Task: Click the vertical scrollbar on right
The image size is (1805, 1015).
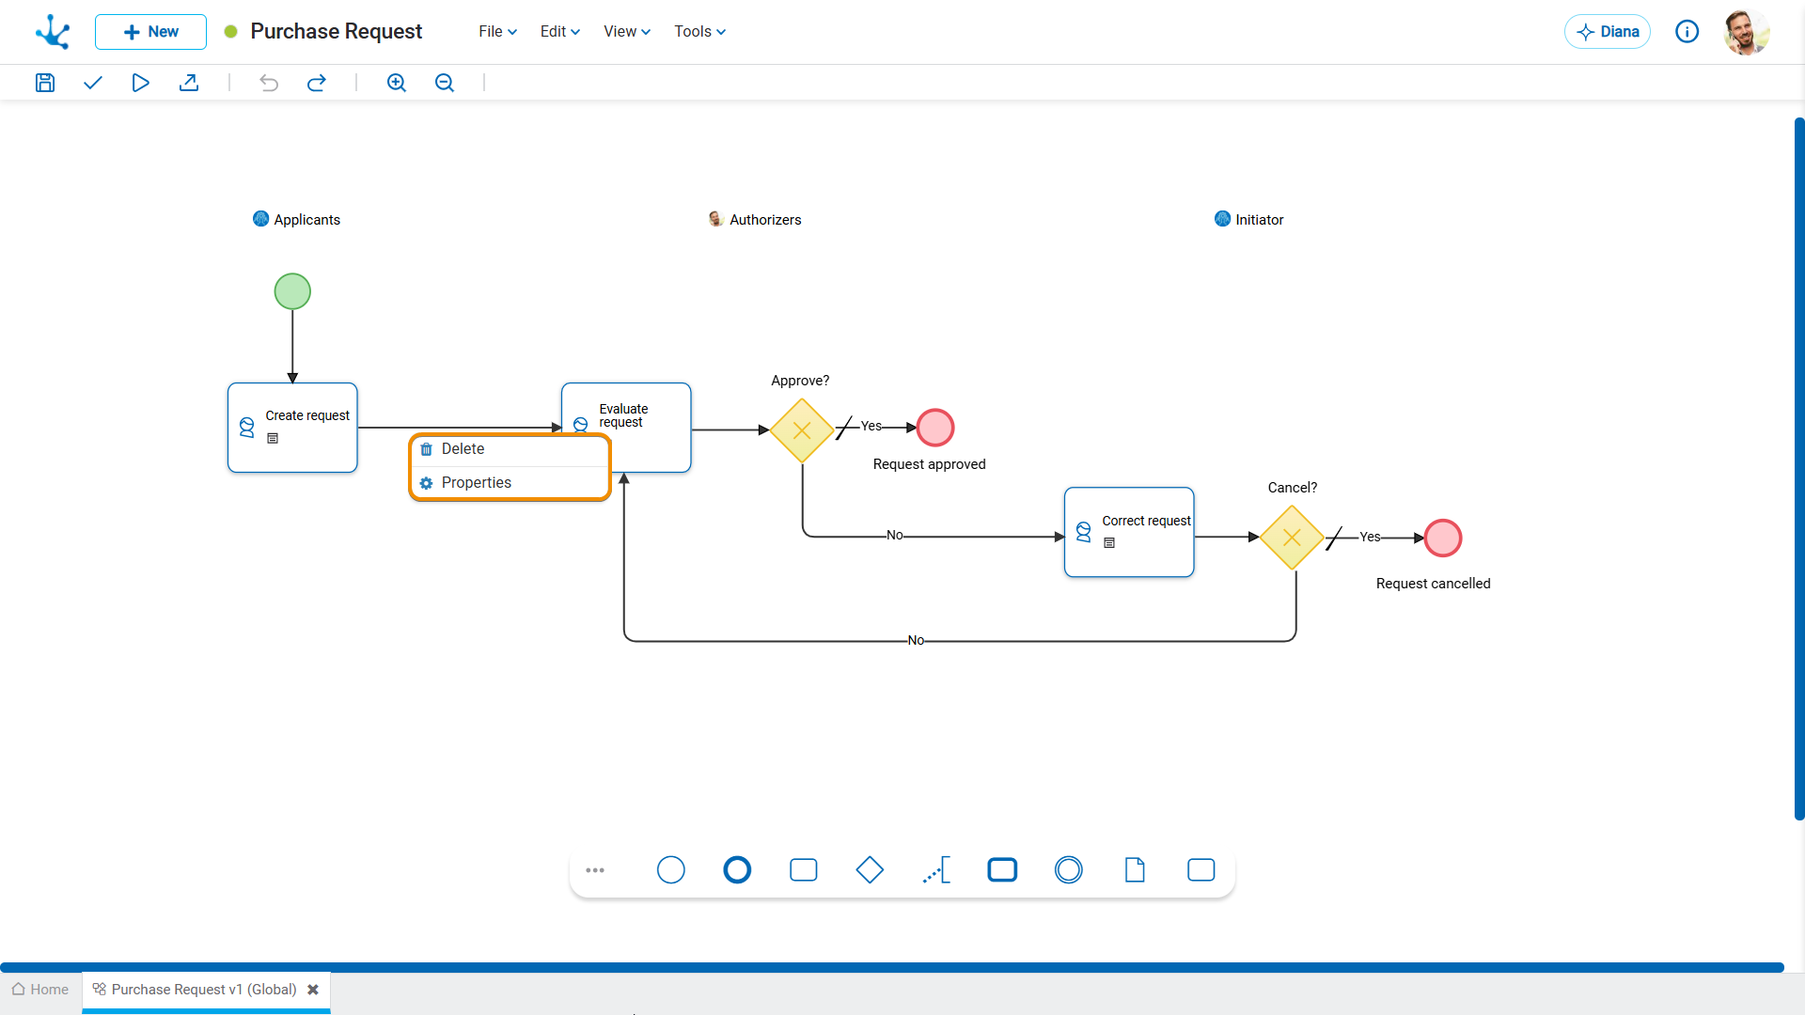Action: [x=1799, y=469]
